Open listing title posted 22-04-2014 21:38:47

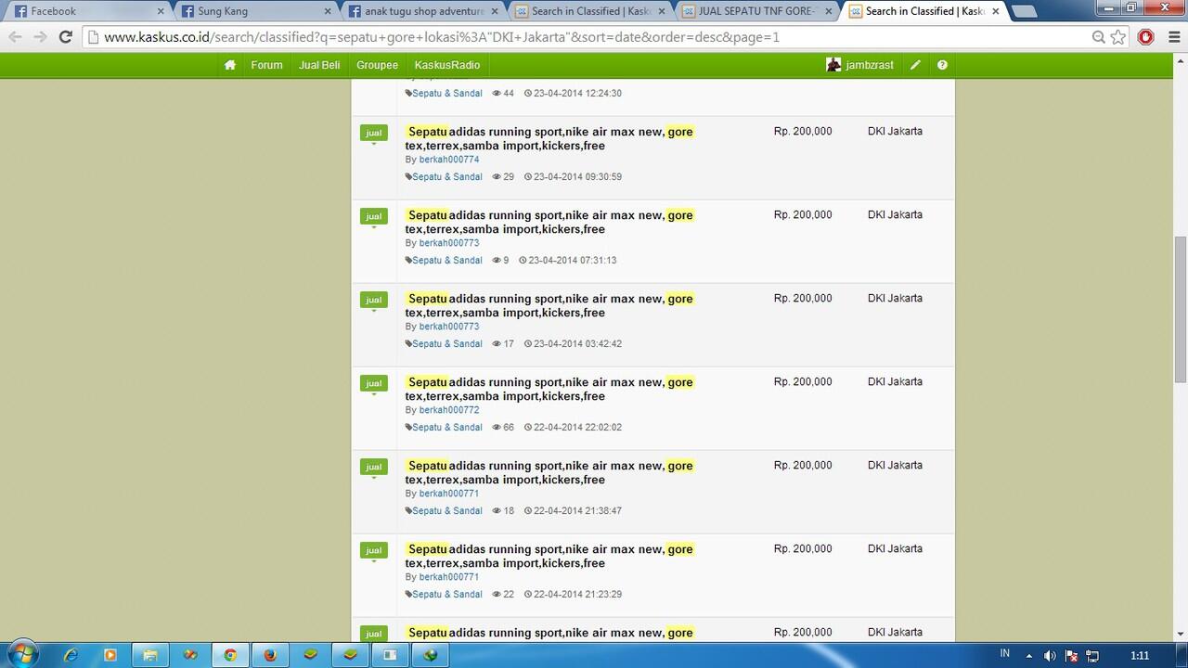pyautogui.click(x=549, y=472)
